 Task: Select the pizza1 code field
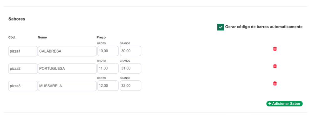pyautogui.click(x=23, y=51)
